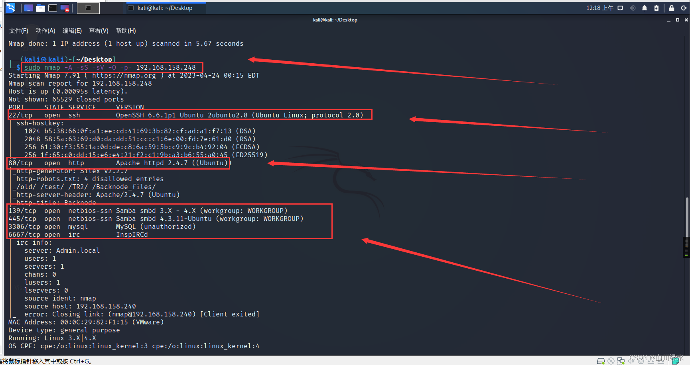This screenshot has width=690, height=365.
Task: Click the robots.txt disallowed entries line
Action: pyautogui.click(x=90, y=179)
